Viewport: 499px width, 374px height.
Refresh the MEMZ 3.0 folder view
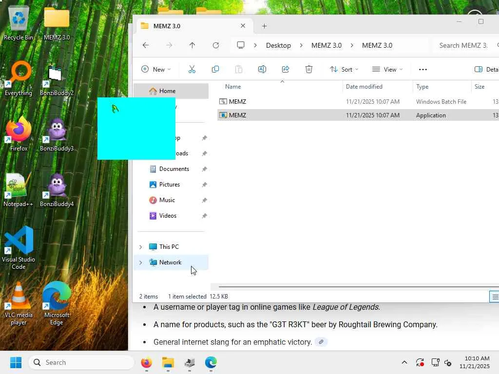(x=216, y=45)
